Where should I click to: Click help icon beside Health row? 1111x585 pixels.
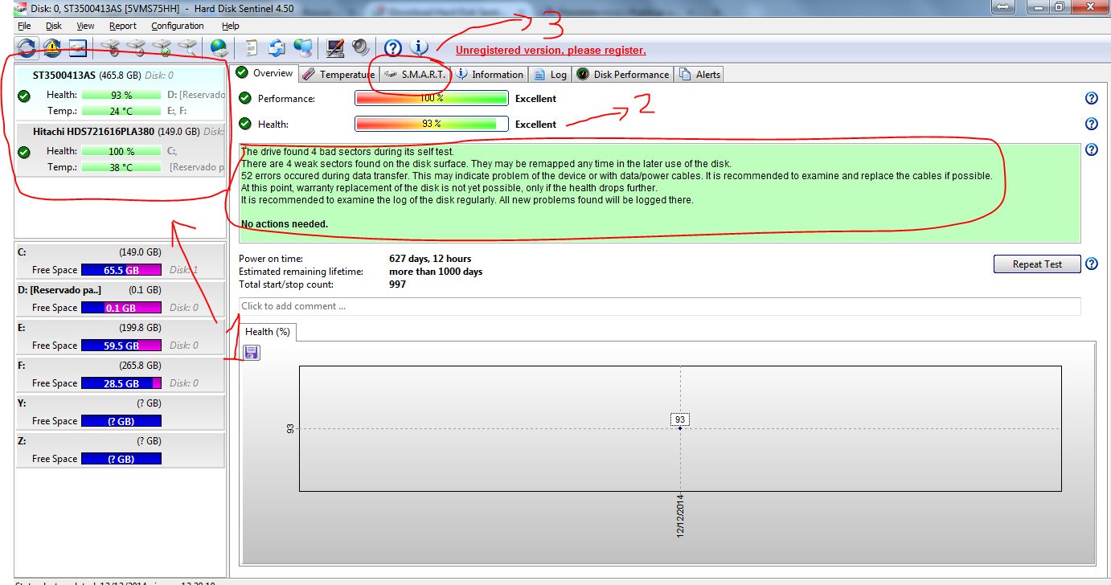coord(1092,124)
